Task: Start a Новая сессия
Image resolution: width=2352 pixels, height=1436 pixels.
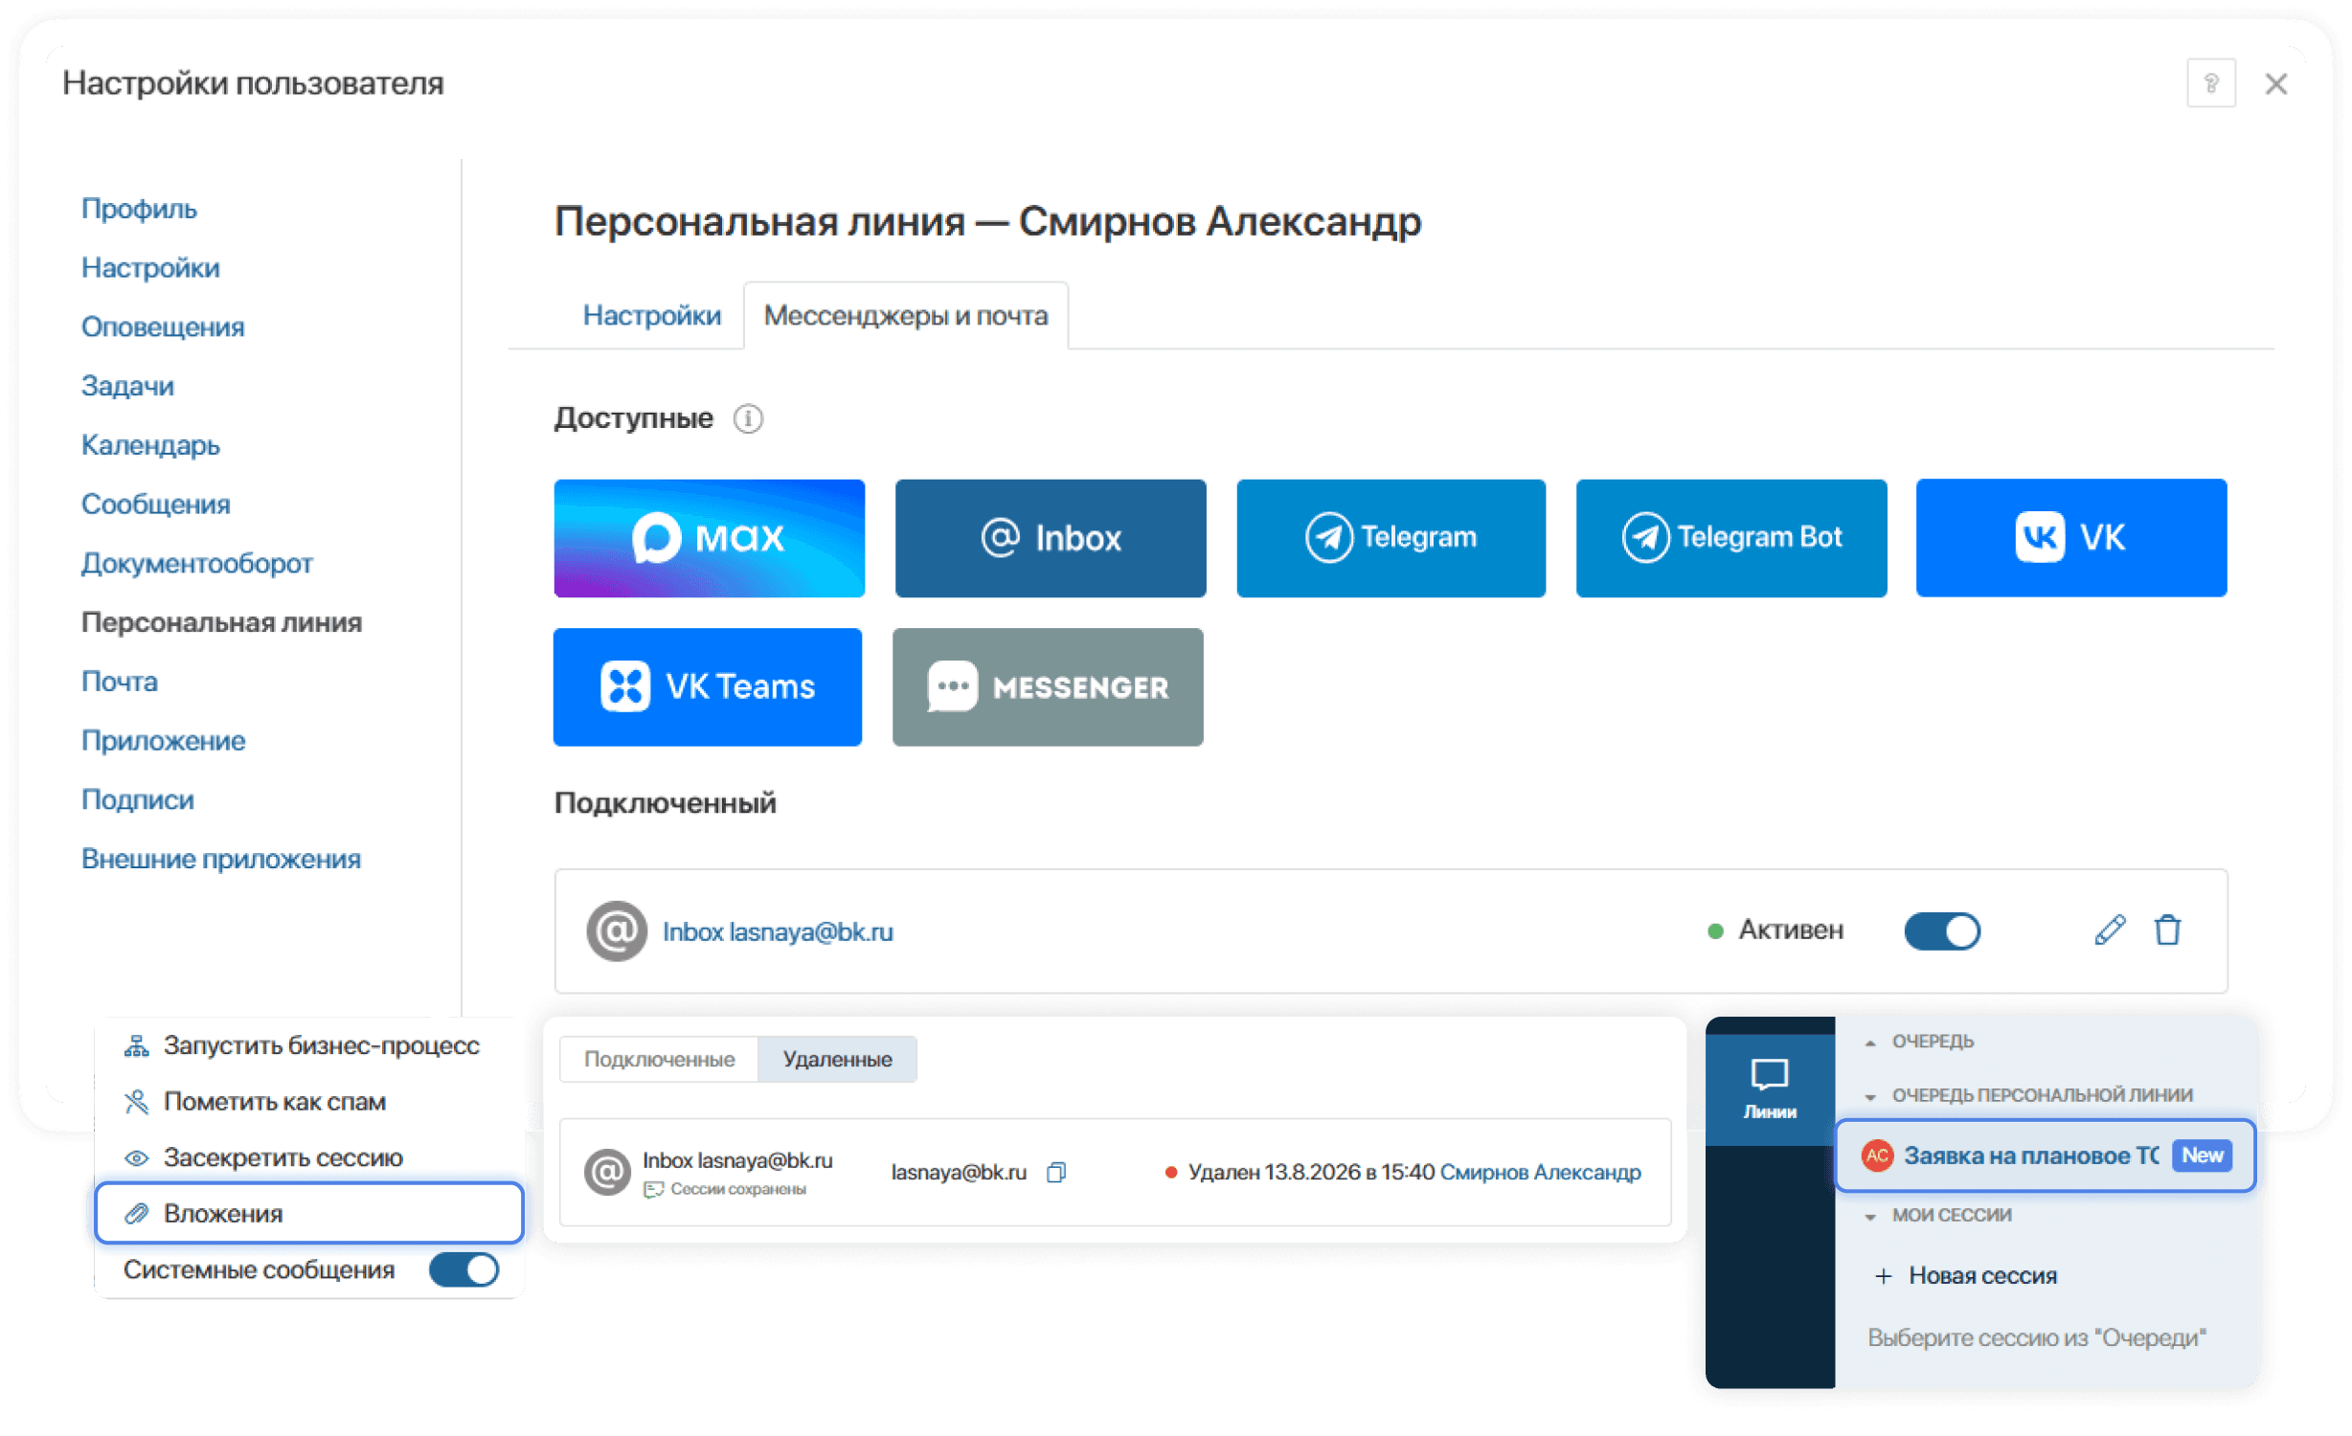Action: coord(1965,1275)
